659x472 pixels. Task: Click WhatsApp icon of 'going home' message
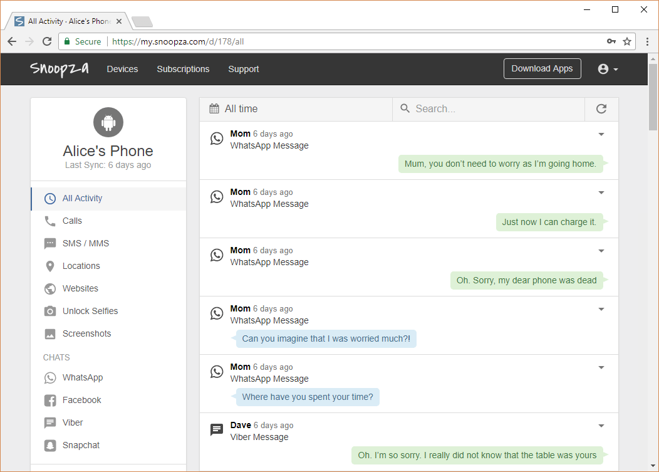(x=217, y=139)
